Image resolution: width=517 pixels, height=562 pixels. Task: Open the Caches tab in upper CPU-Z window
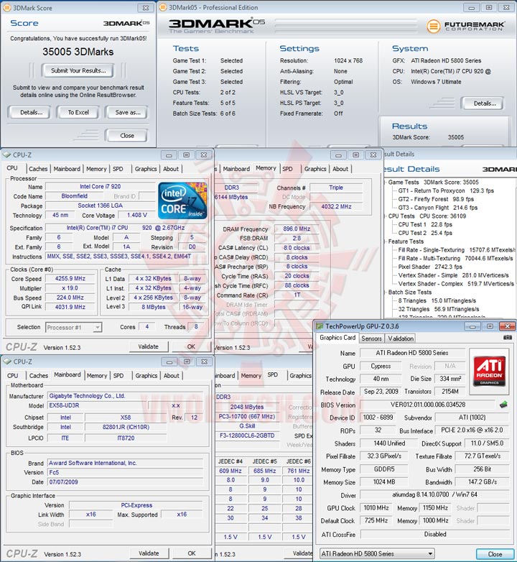click(x=38, y=169)
